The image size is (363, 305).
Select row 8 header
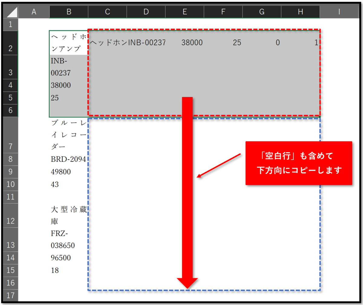(x=10, y=159)
